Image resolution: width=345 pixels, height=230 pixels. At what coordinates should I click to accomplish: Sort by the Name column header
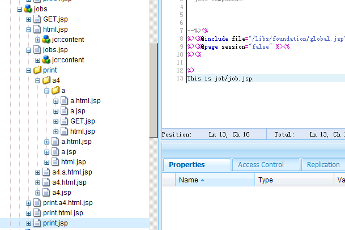[x=215, y=180]
